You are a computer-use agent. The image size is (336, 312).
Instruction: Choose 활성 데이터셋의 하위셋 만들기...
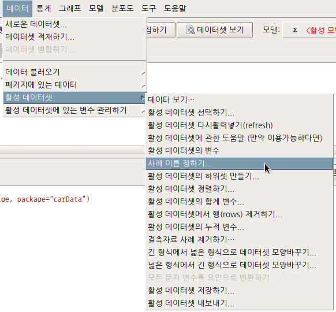click(240, 176)
